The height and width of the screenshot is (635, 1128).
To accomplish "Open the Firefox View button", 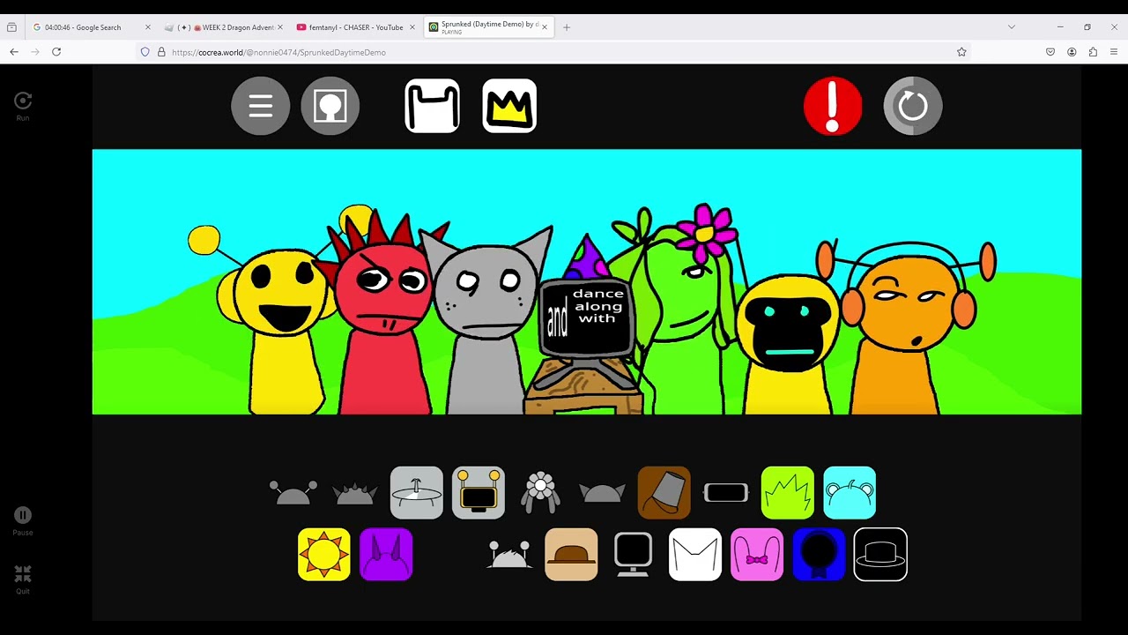I will pos(11,27).
